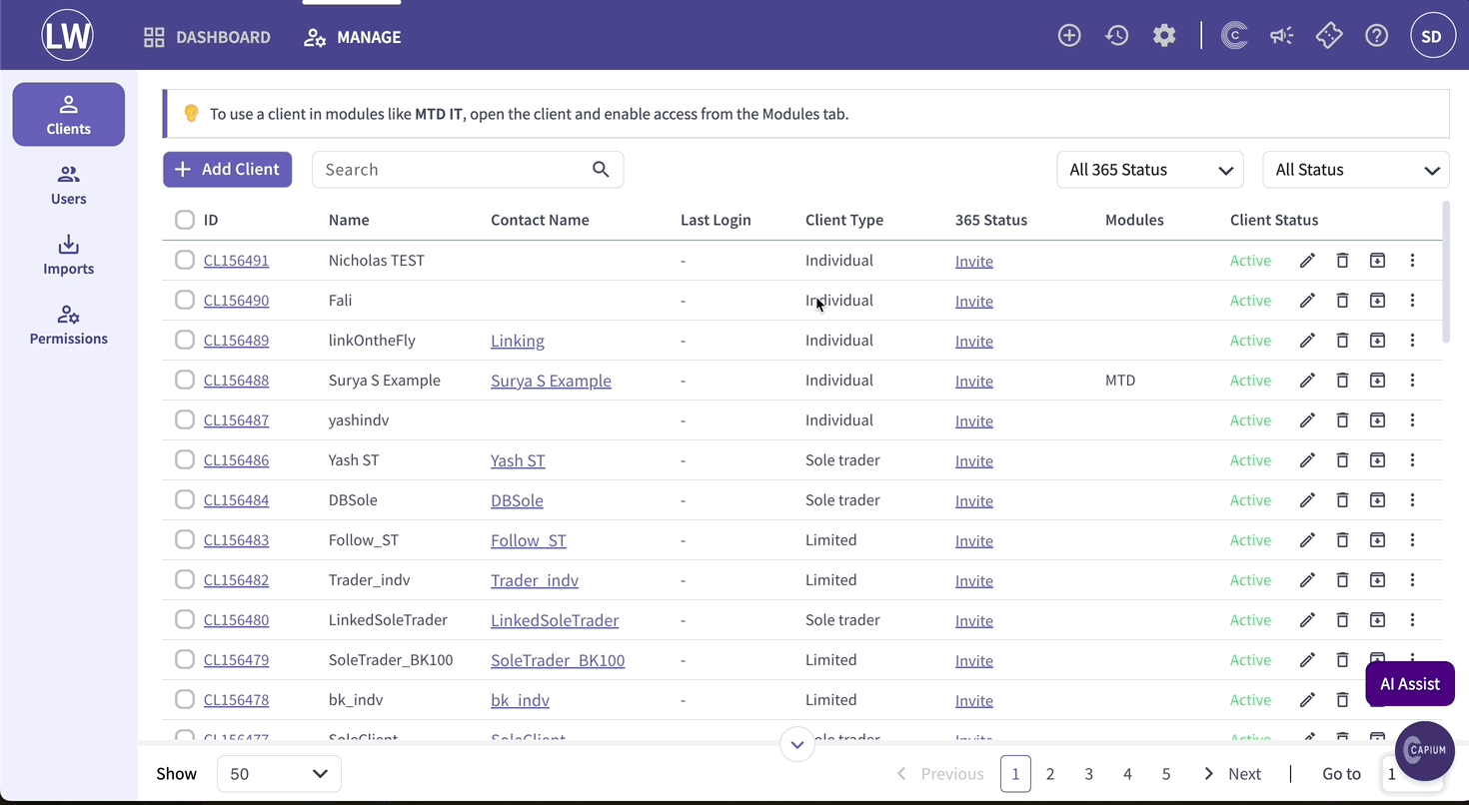Check the box for client CL156487
This screenshot has width=1469, height=805.
click(x=185, y=419)
